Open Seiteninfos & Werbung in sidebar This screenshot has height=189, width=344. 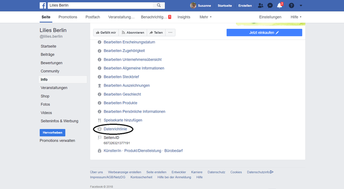(x=59, y=121)
